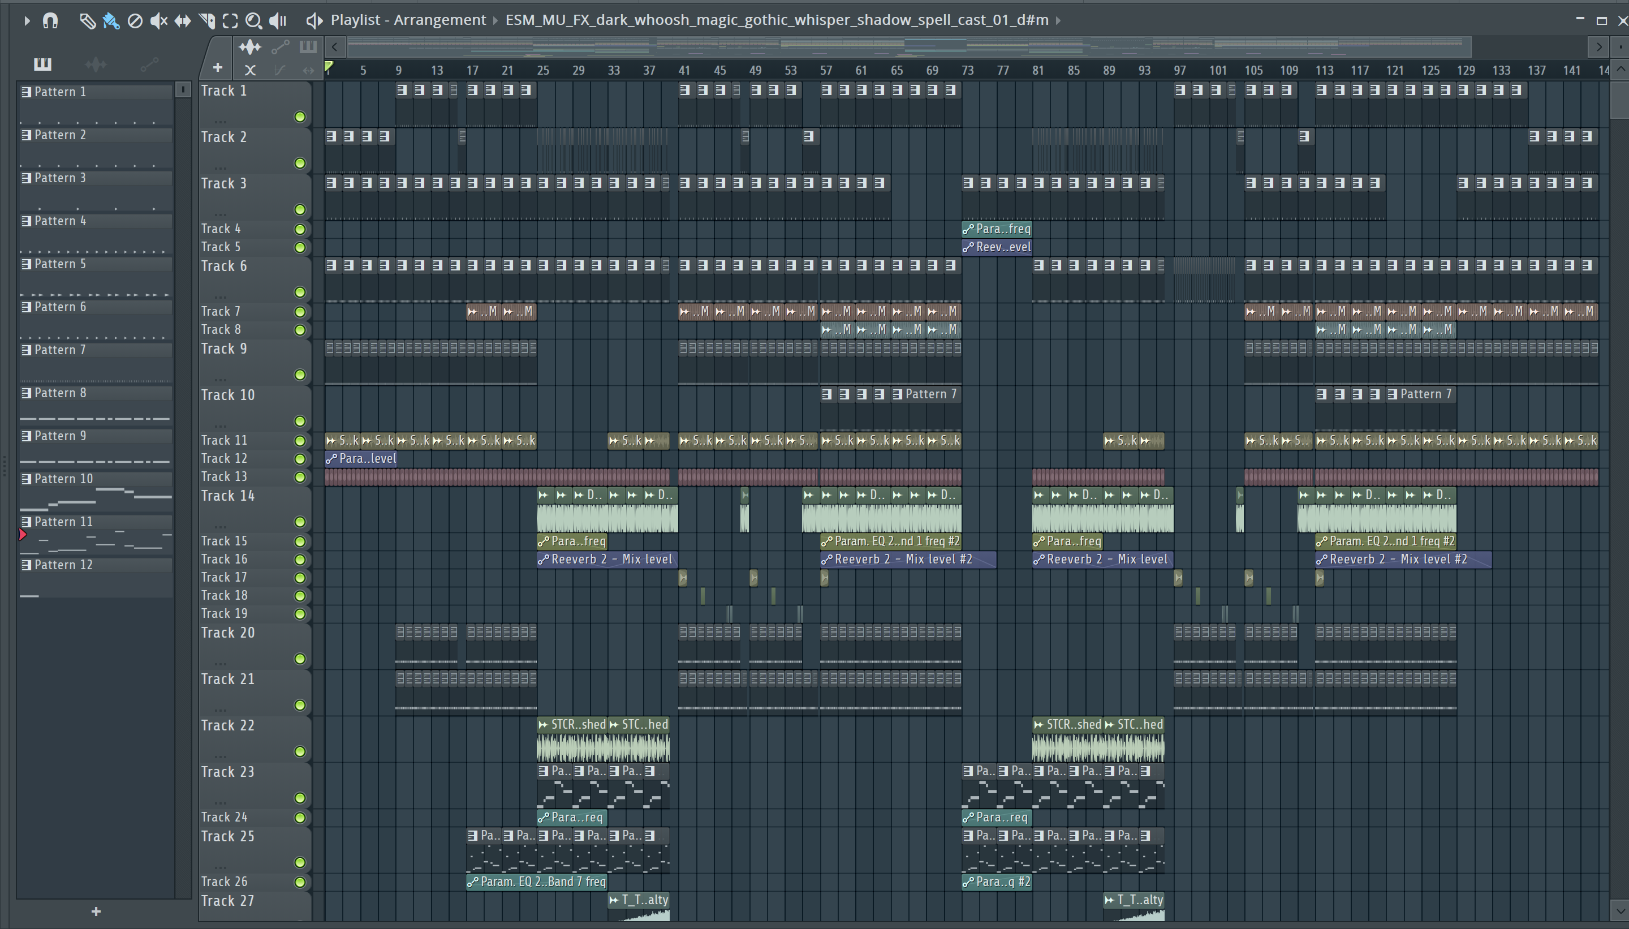Toggle Track 22 mute LED

click(x=300, y=751)
